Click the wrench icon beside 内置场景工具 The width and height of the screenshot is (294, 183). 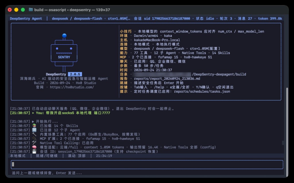pos(34,134)
